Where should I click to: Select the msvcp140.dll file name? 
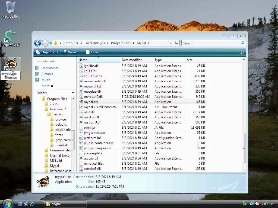[x=93, y=97]
